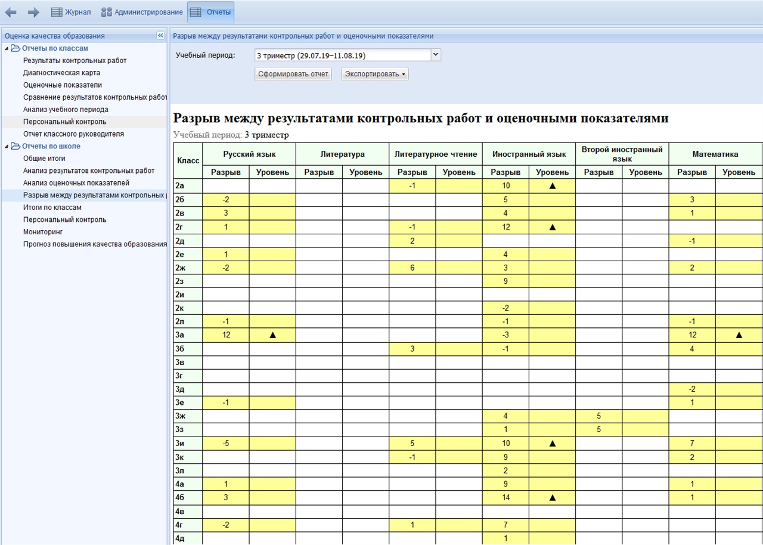Open the Отчеты menu

tap(210, 12)
